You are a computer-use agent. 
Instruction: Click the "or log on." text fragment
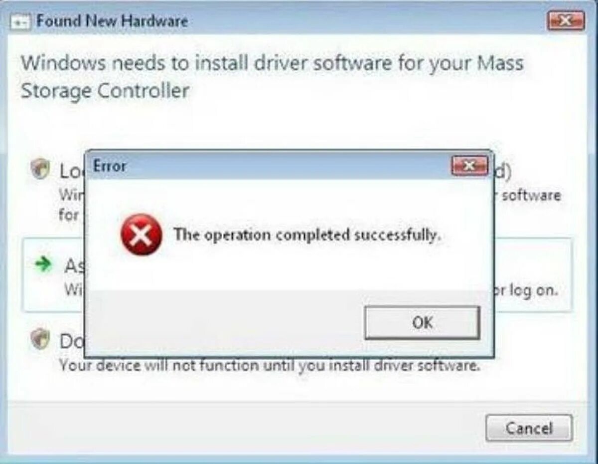[x=526, y=290]
